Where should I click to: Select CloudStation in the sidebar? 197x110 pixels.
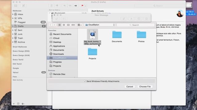pyautogui.click(x=62, y=58)
